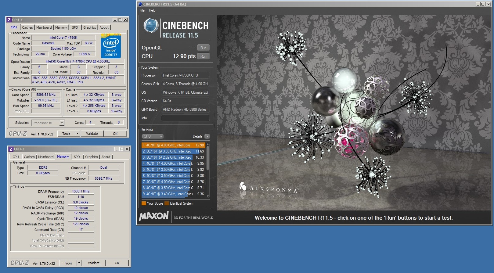This screenshot has width=494, height=273.
Task: Click the GFX Board field AMD Radeon HD 5800
Action: [185, 110]
